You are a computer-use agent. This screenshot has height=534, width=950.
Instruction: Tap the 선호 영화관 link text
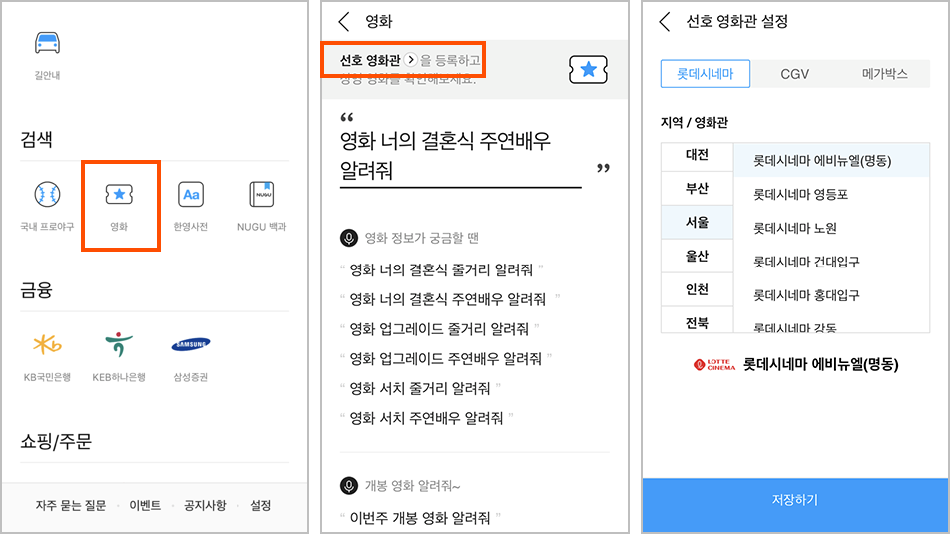coord(370,60)
